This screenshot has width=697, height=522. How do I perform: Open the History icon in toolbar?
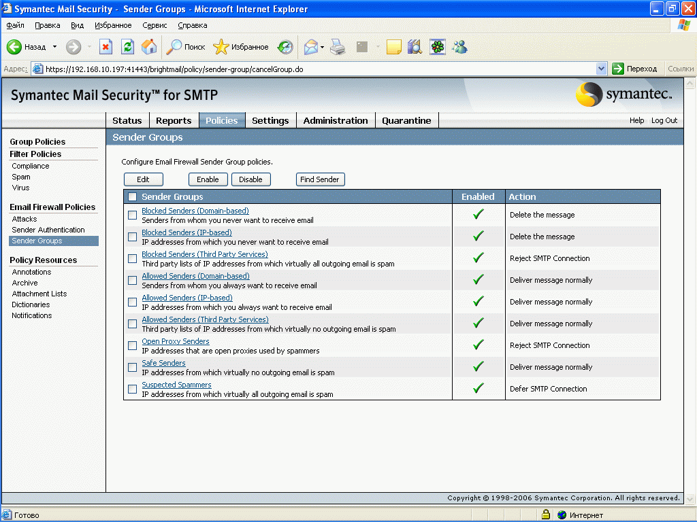285,47
